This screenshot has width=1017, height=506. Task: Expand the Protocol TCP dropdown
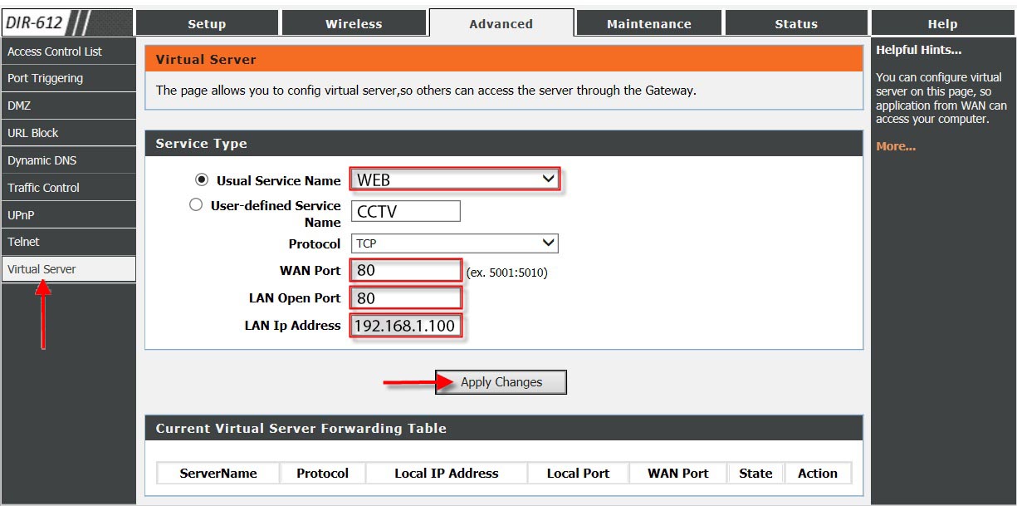pyautogui.click(x=454, y=243)
